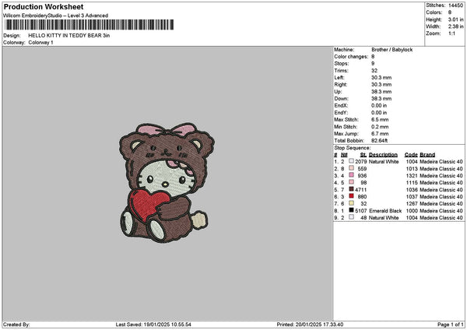Select the light pink swatch for code 1013
The height and width of the screenshot is (330, 467).
click(352, 168)
